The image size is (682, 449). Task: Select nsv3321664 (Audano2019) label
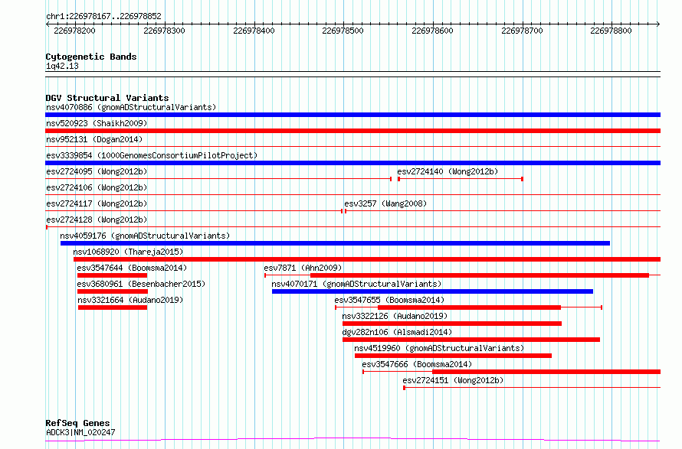(130, 300)
